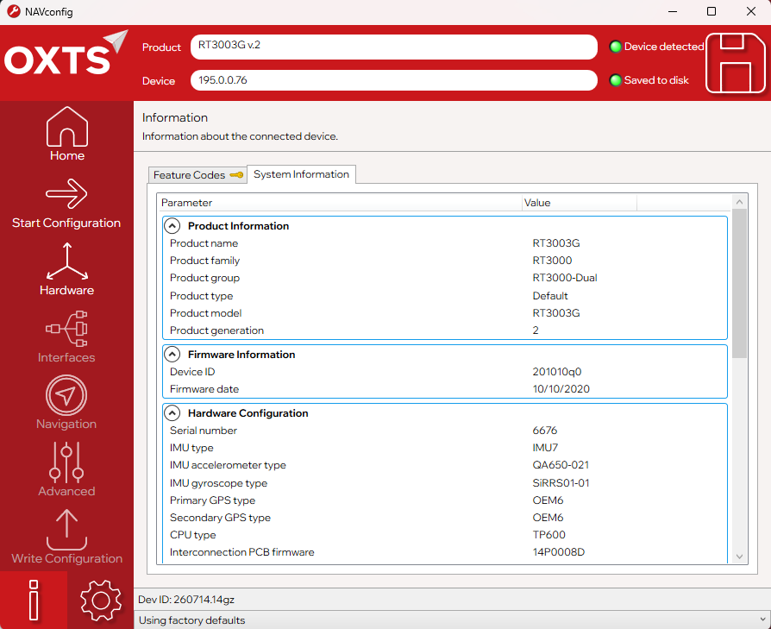Click the value 201010q0
The image size is (771, 629).
point(556,372)
